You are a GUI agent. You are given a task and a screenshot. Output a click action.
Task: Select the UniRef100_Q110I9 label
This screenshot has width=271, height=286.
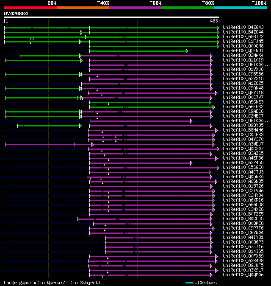(x=243, y=60)
